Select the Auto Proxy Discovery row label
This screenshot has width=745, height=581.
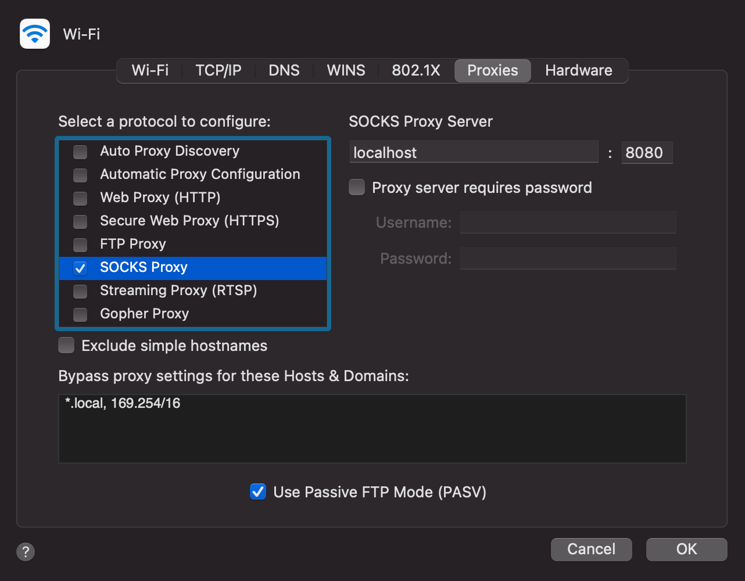click(x=170, y=151)
